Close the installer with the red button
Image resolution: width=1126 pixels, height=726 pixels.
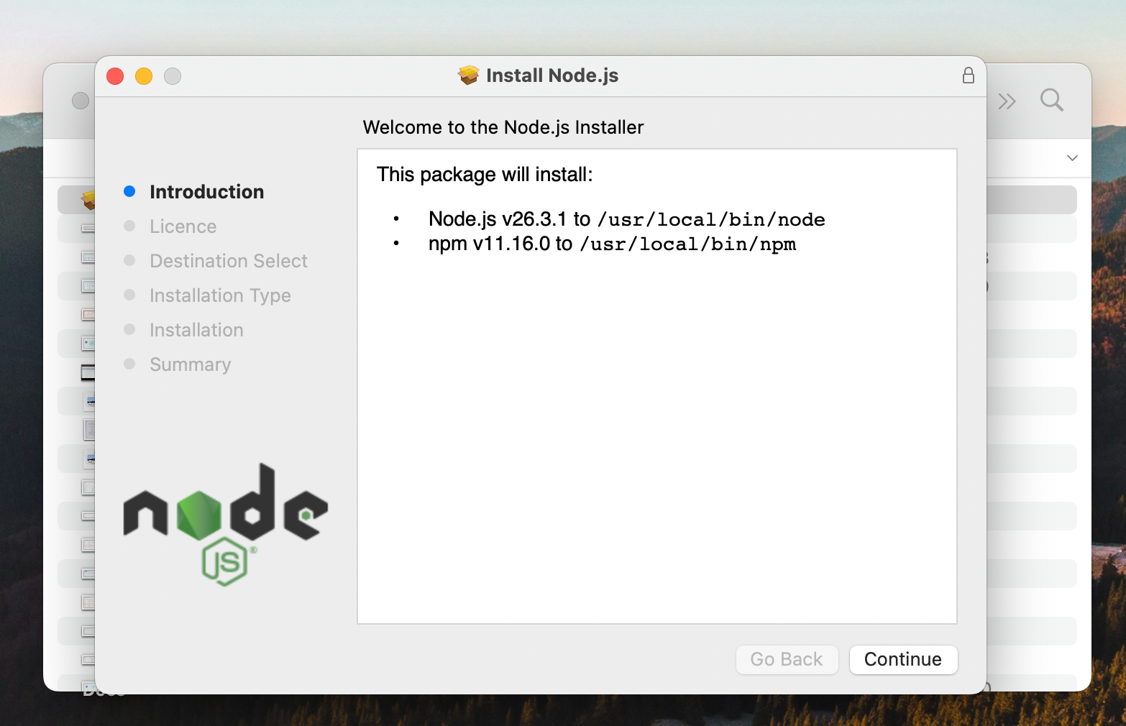coord(115,76)
